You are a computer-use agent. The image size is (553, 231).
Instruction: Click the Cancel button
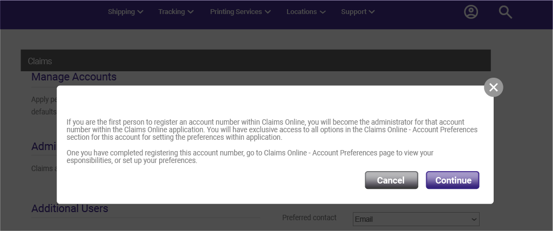392,180
